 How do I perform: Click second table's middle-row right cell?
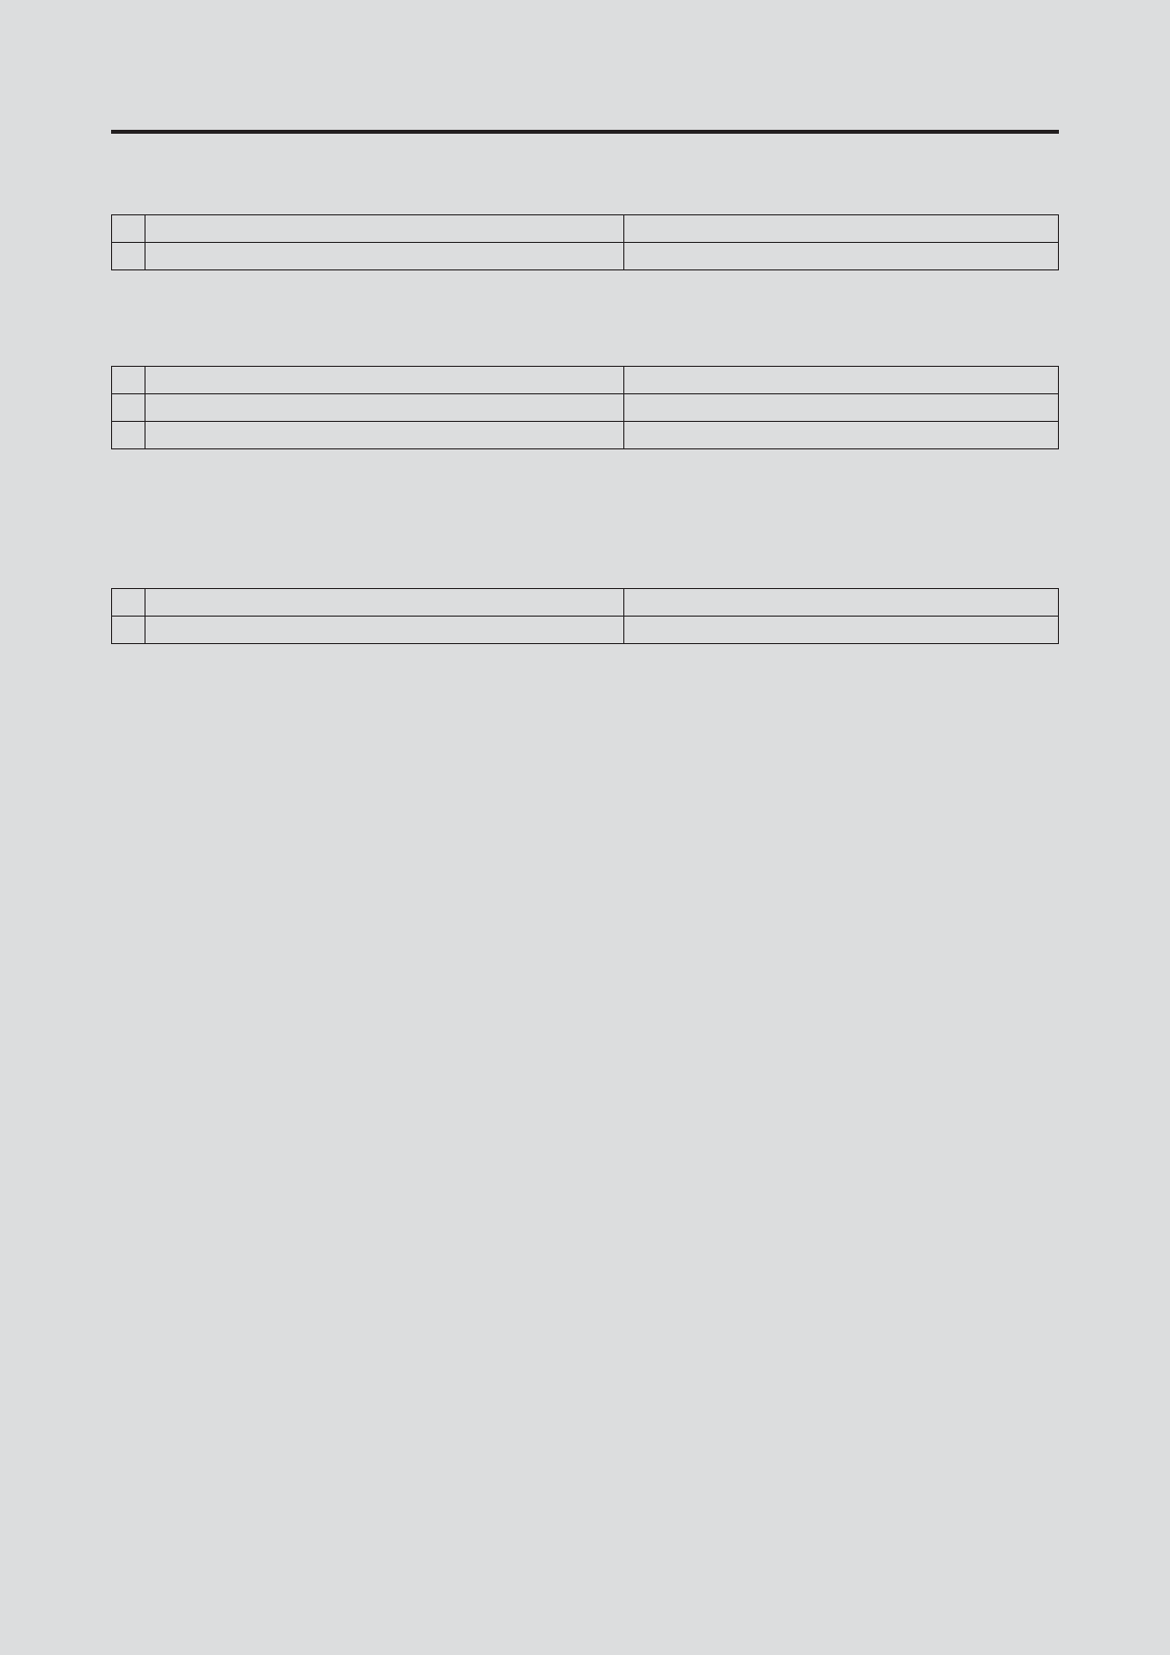pos(842,408)
